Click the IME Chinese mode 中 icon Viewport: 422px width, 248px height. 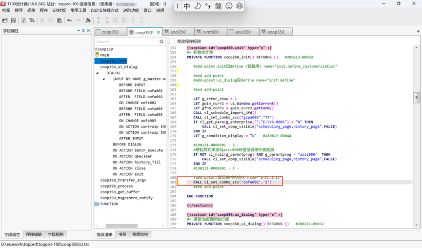tap(187, 6)
